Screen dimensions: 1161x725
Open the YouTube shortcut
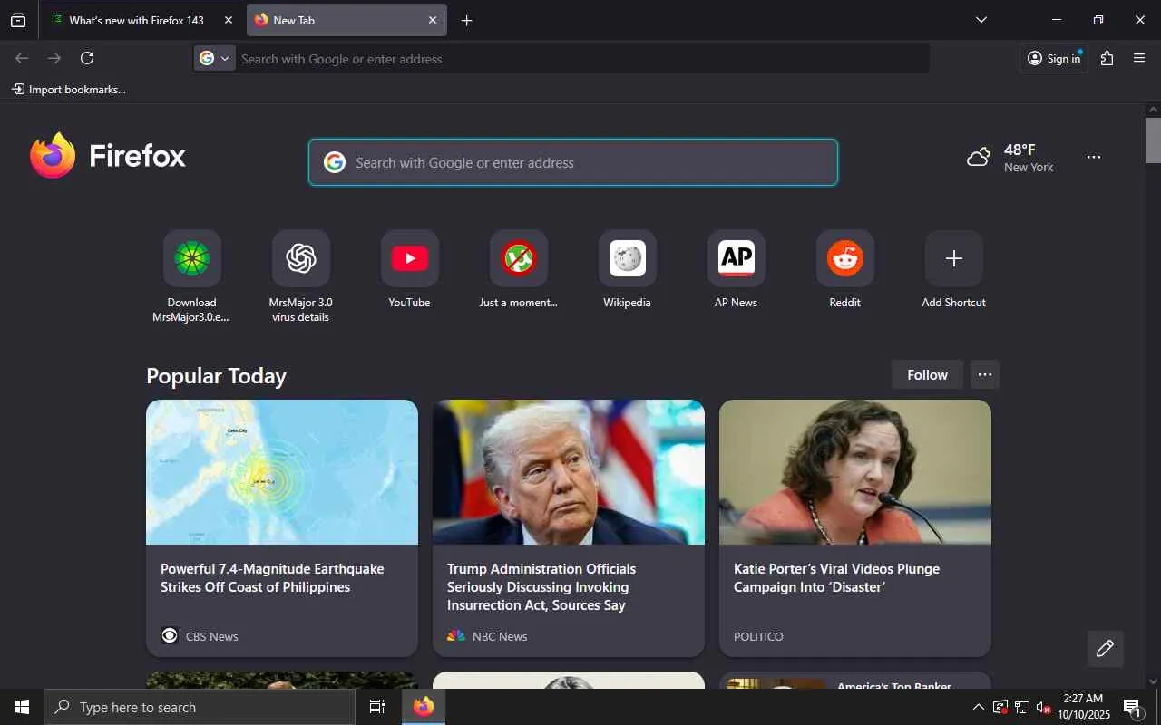coord(409,269)
